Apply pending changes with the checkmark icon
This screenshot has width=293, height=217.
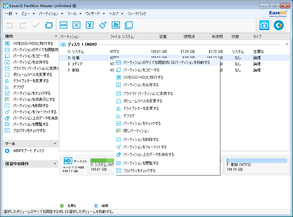(36, 25)
